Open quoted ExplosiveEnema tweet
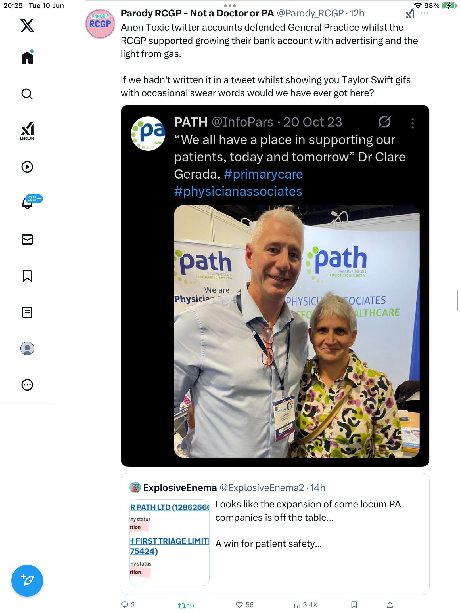The width and height of the screenshot is (460, 613). coord(275,534)
